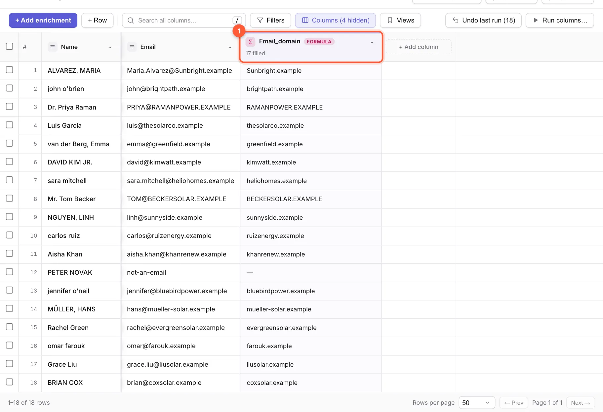603x412 pixels.
Task: Select checkbox for DAVID KIM JR.
Action: pyautogui.click(x=10, y=161)
